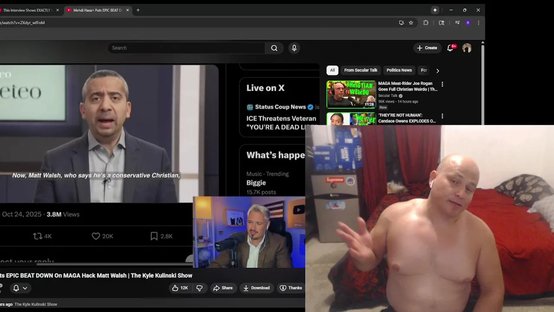Click the Create button
This screenshot has height=312, width=554.
[427, 48]
